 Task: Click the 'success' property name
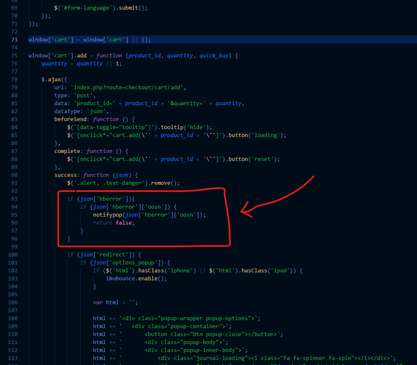click(x=65, y=175)
